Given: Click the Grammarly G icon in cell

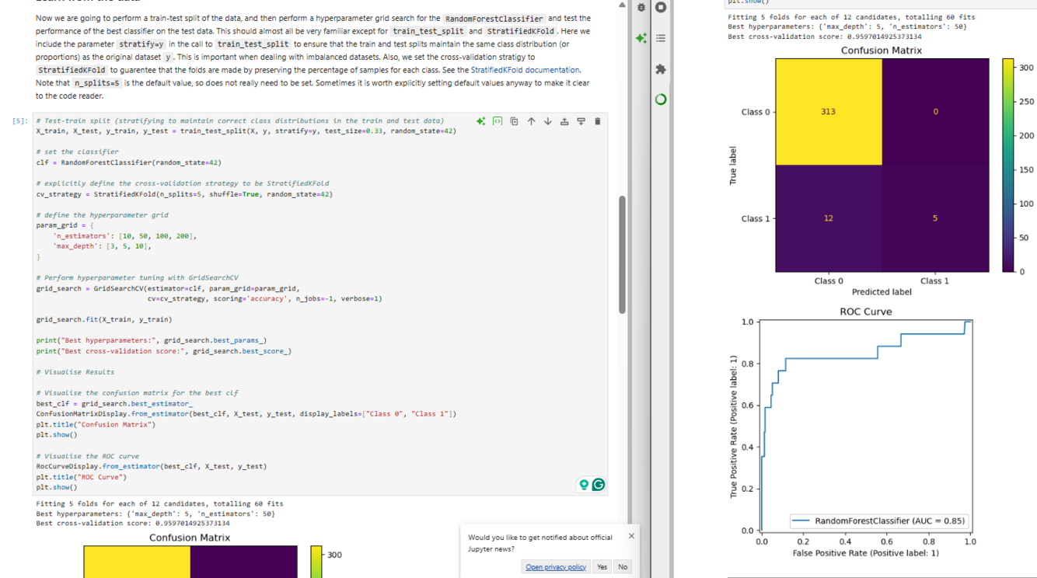Looking at the screenshot, I should click(599, 484).
